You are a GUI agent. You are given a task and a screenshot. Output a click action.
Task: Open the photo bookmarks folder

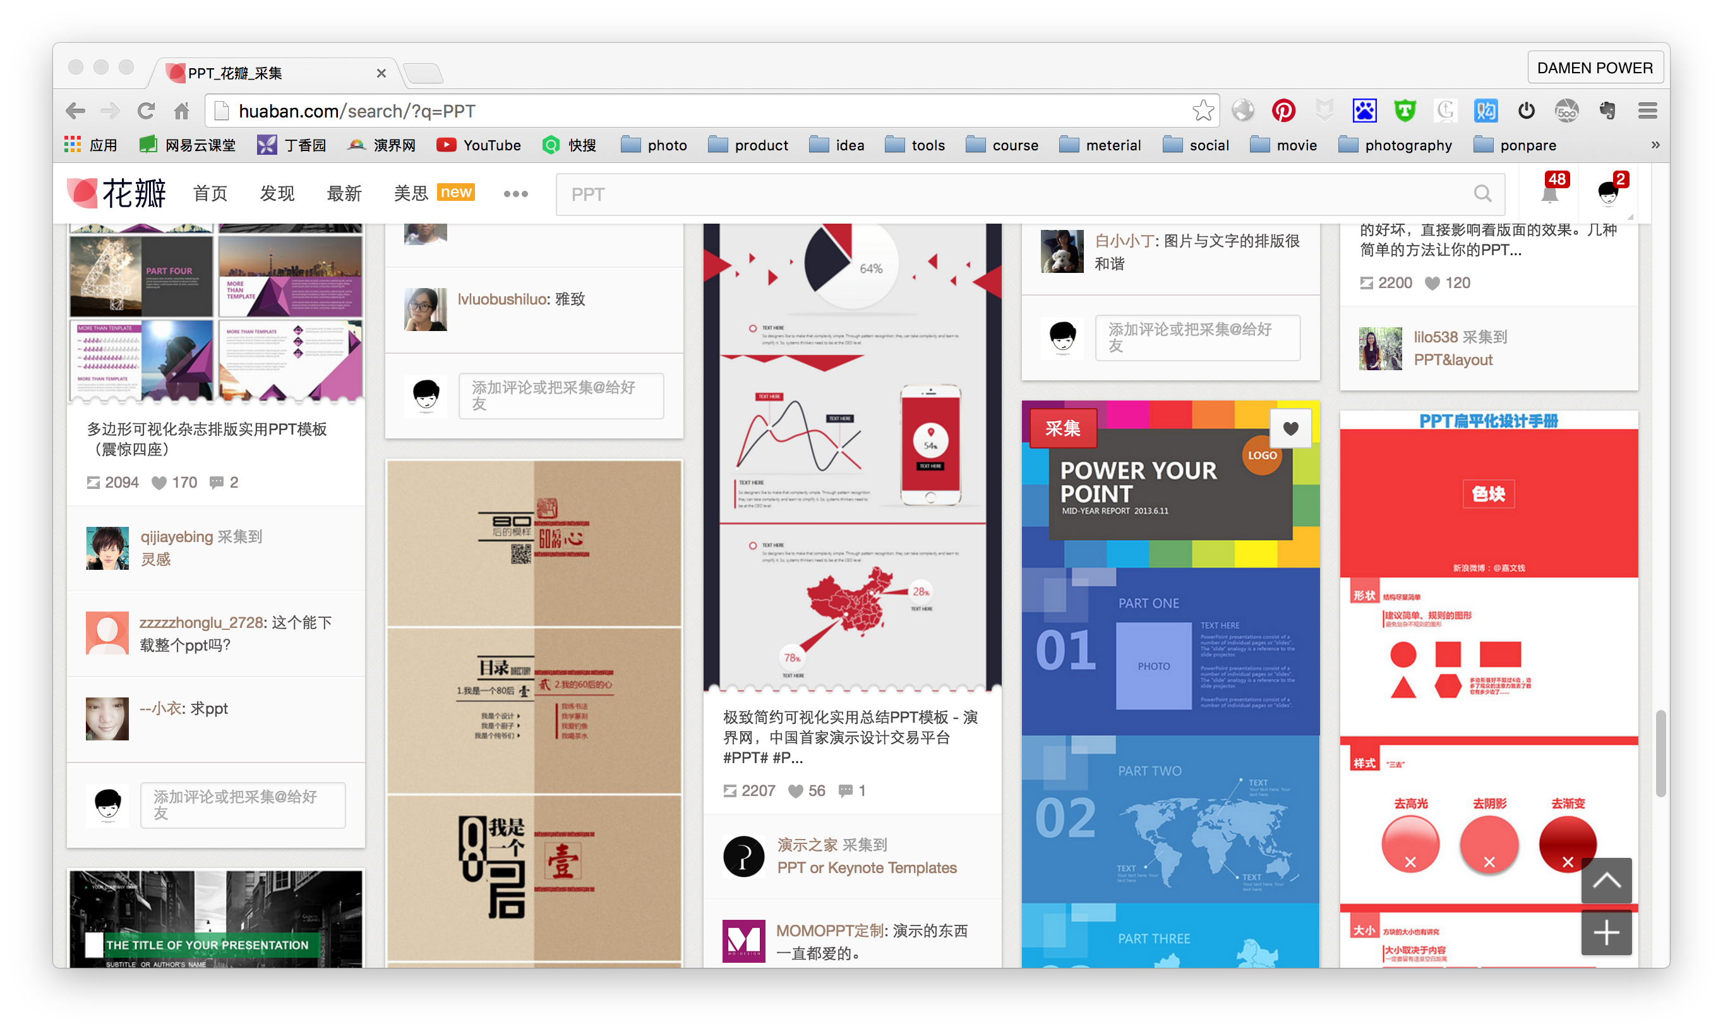[654, 145]
